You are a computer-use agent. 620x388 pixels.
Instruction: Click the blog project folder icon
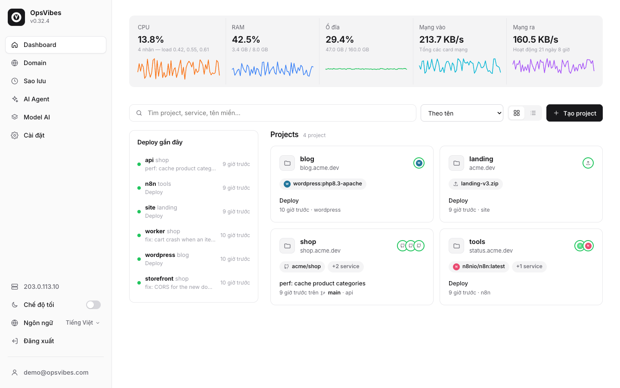(287, 163)
